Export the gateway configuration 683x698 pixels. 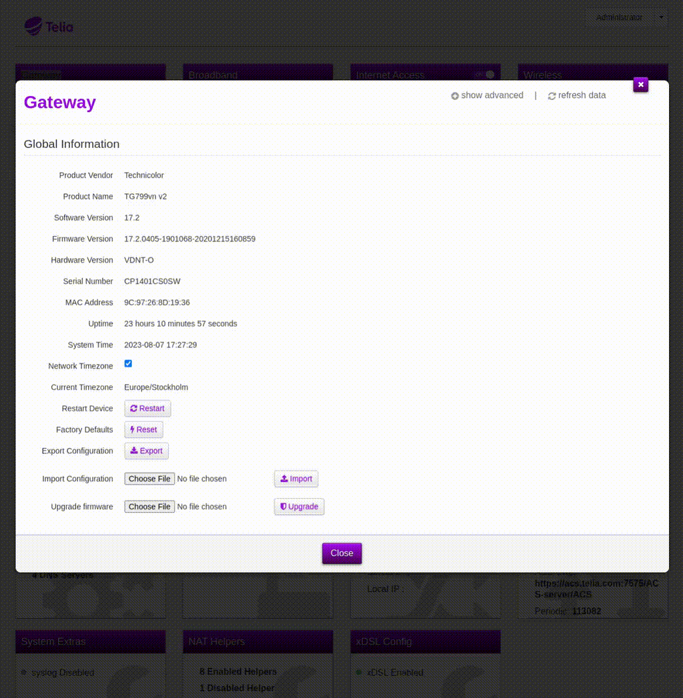[x=147, y=451]
